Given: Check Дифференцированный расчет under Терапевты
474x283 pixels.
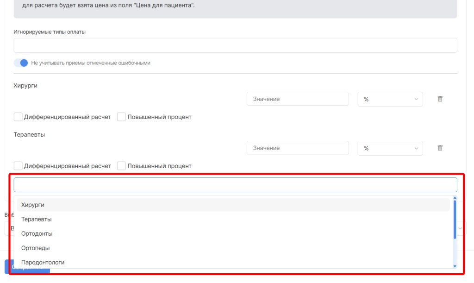Looking at the screenshot, I should 18,166.
